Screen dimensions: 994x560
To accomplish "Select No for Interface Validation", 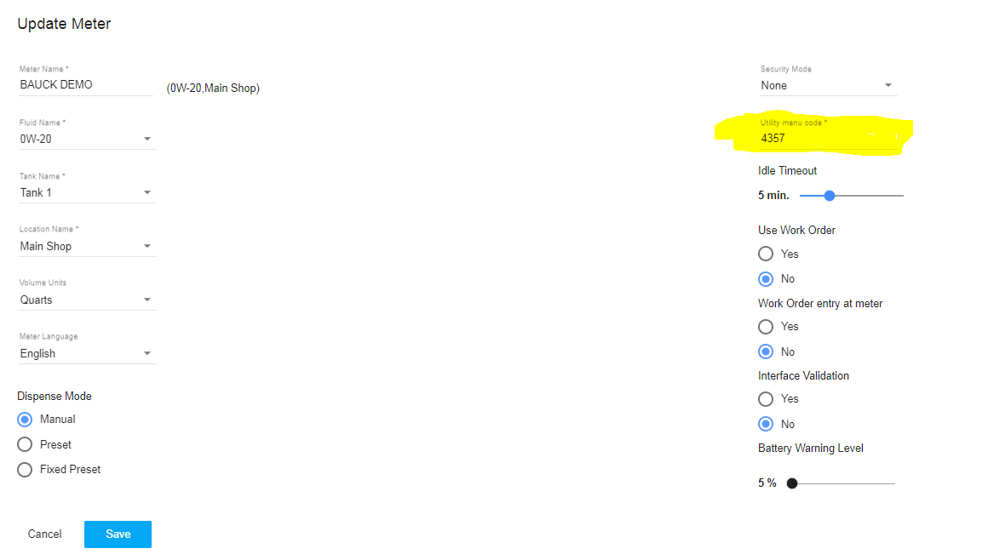I will click(x=766, y=424).
